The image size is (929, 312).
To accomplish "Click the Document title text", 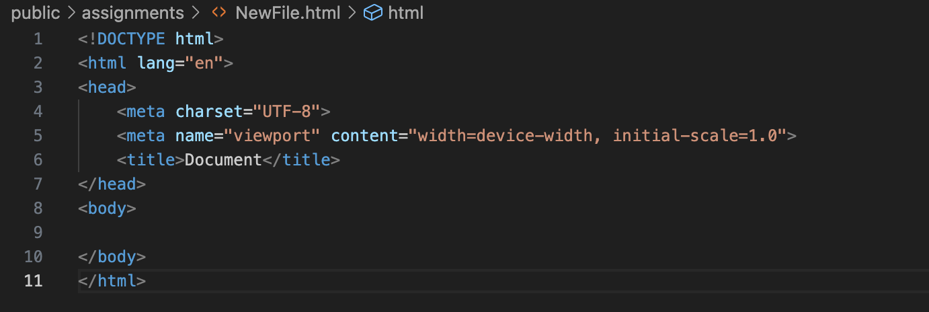I will 223,160.
